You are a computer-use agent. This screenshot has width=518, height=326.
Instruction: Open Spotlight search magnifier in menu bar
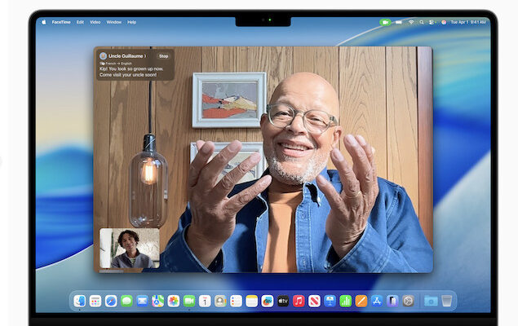(422, 23)
